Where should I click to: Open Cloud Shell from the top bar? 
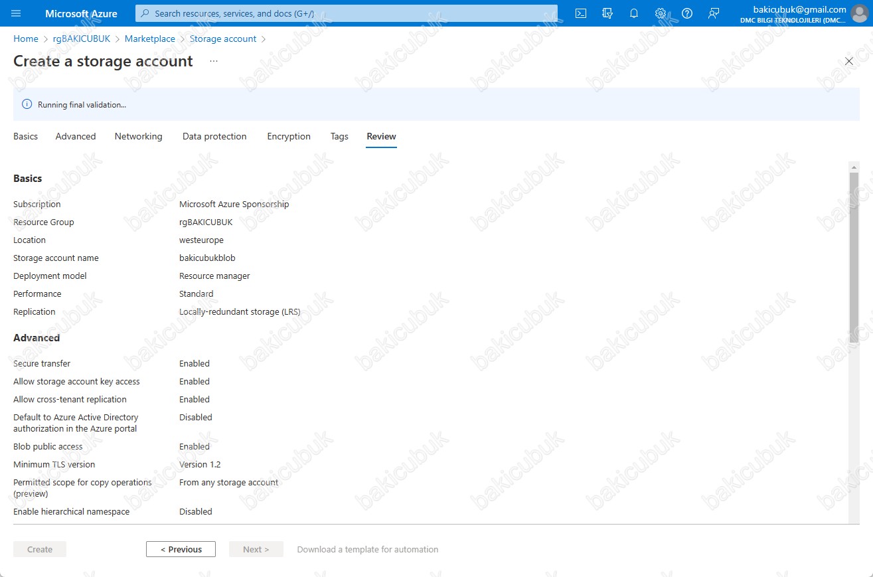pos(581,13)
